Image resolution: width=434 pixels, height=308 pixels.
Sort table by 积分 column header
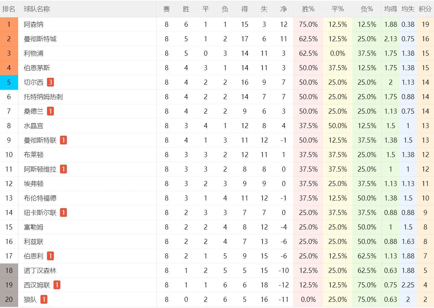tap(425, 9)
